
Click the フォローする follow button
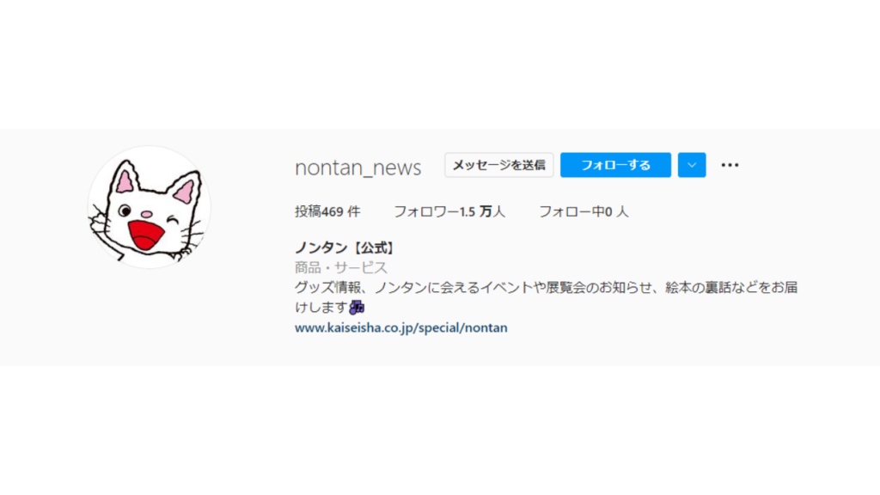coord(615,165)
